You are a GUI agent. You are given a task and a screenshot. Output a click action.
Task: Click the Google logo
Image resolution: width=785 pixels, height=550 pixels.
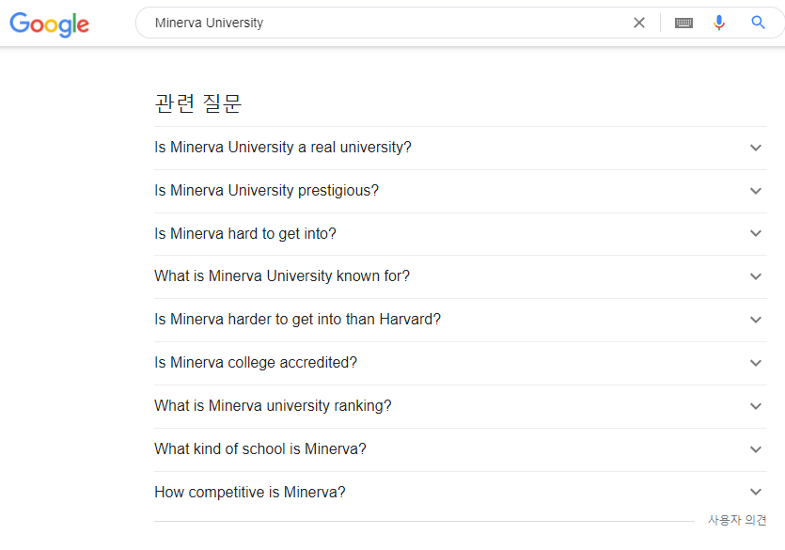[x=50, y=24]
